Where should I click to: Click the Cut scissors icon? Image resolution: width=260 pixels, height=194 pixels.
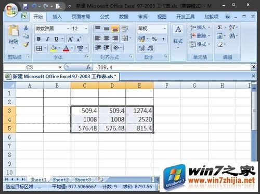26,28
